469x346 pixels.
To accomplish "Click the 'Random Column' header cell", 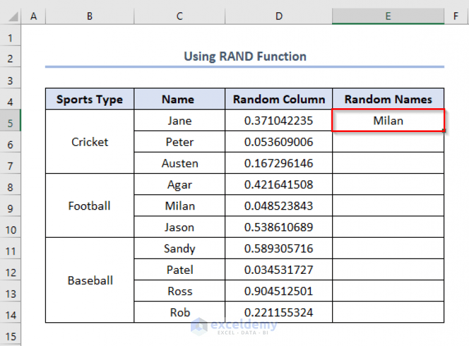I will (279, 99).
